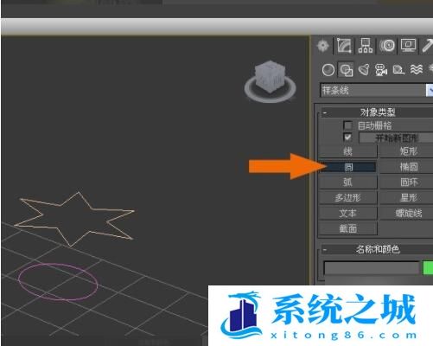Collapse the 对象类型 rollout

325,112
